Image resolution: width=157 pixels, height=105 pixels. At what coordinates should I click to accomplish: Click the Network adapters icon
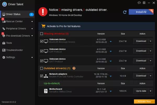pyautogui.click(x=46, y=76)
